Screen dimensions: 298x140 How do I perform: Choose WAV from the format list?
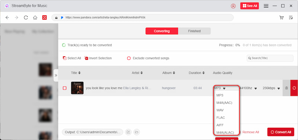[220, 110]
